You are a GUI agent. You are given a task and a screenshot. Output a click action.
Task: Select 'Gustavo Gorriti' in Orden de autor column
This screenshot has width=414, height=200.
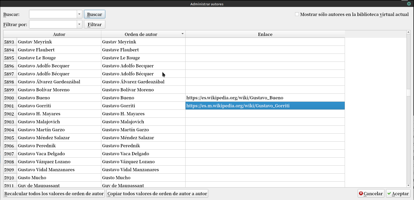click(x=143, y=106)
